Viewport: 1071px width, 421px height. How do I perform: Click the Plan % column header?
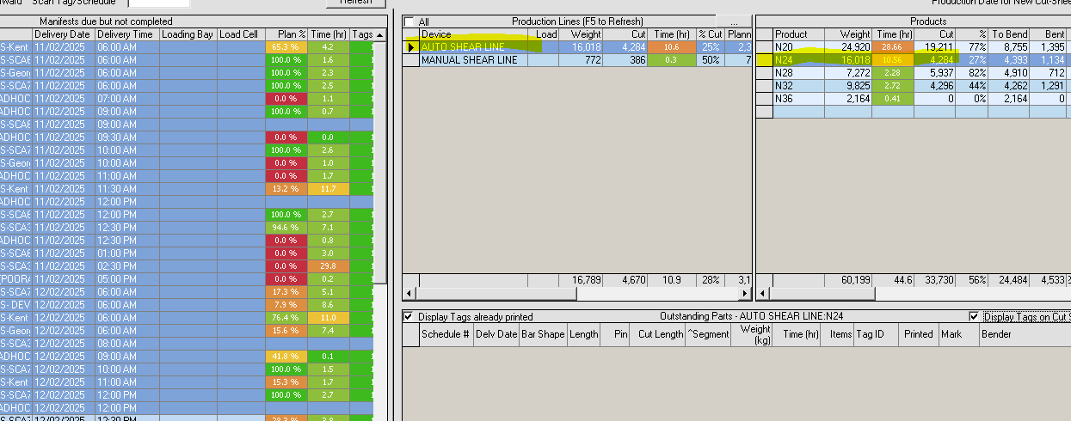(x=286, y=34)
